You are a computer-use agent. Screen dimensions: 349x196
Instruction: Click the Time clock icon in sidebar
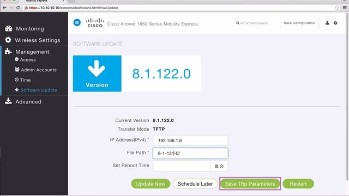[x=16, y=79]
